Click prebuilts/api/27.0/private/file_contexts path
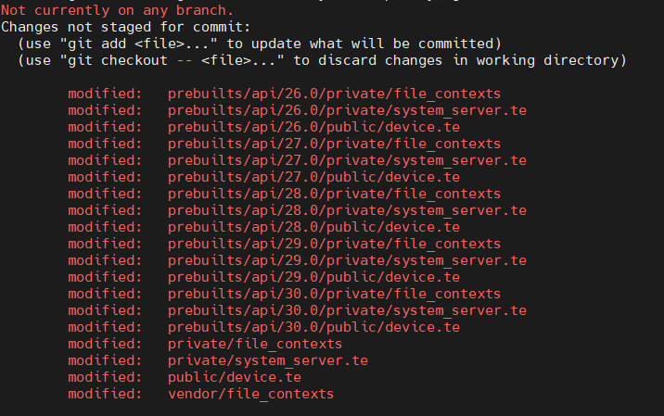The width and height of the screenshot is (664, 416). point(334,144)
